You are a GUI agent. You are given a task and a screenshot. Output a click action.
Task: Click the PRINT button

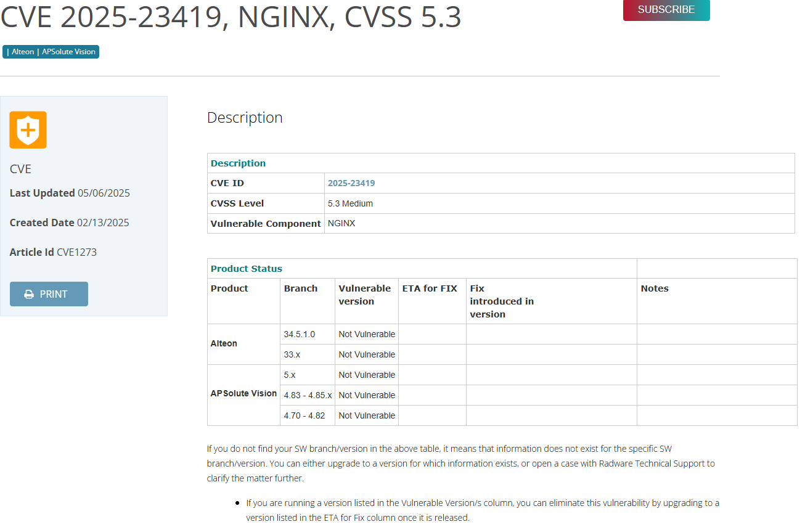tap(49, 294)
